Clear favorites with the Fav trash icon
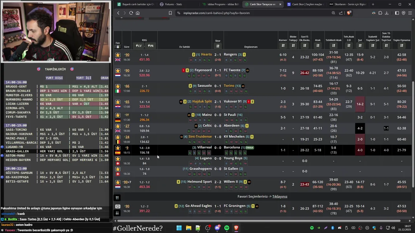415x233 pixels. tap(118, 47)
